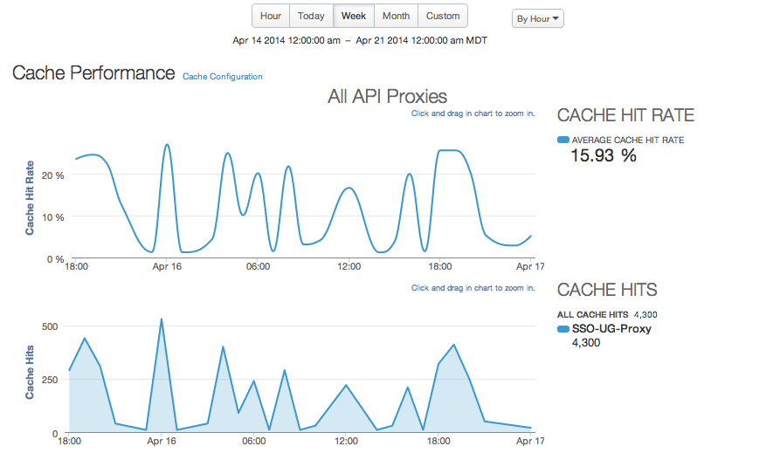
Task: Click the zoom hint above Cache Hits chart
Action: tap(473, 288)
